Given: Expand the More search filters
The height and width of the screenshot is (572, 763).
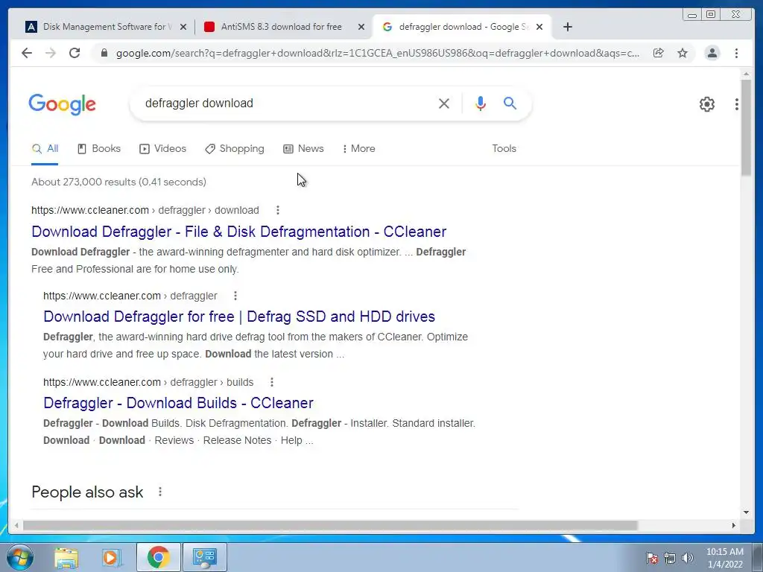Looking at the screenshot, I should pos(358,148).
